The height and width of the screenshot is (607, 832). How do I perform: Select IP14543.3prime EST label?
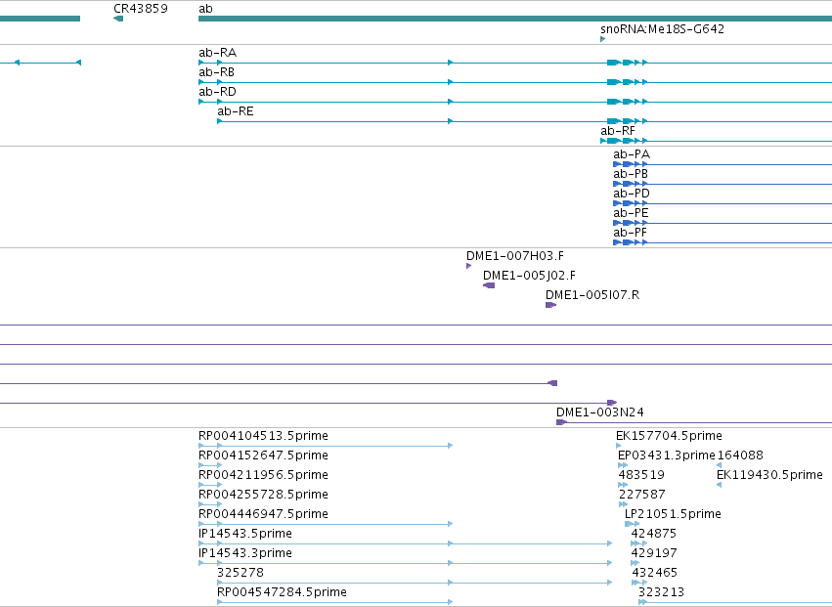tap(245, 553)
